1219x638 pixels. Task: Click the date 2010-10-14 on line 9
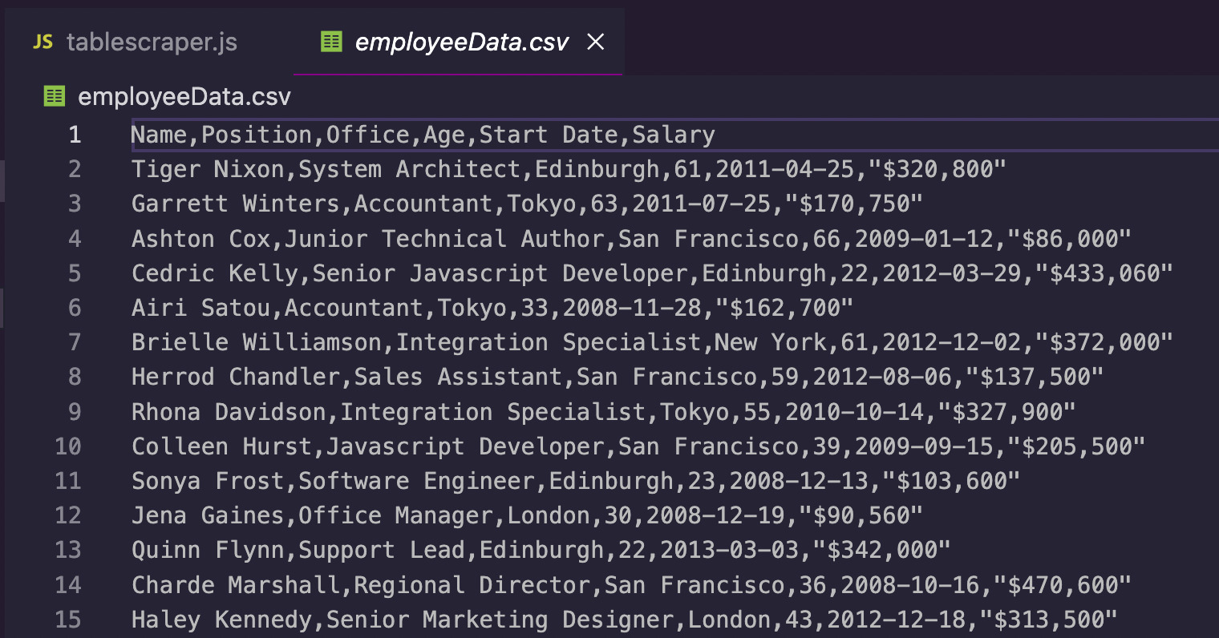coord(855,412)
